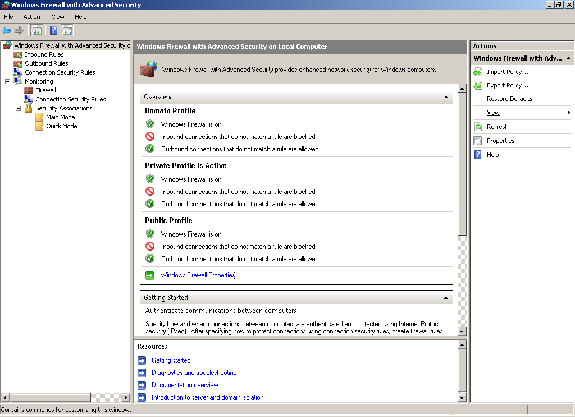The width and height of the screenshot is (575, 417).
Task: Select Connection Security Rules under root node
Action: [x=60, y=72]
